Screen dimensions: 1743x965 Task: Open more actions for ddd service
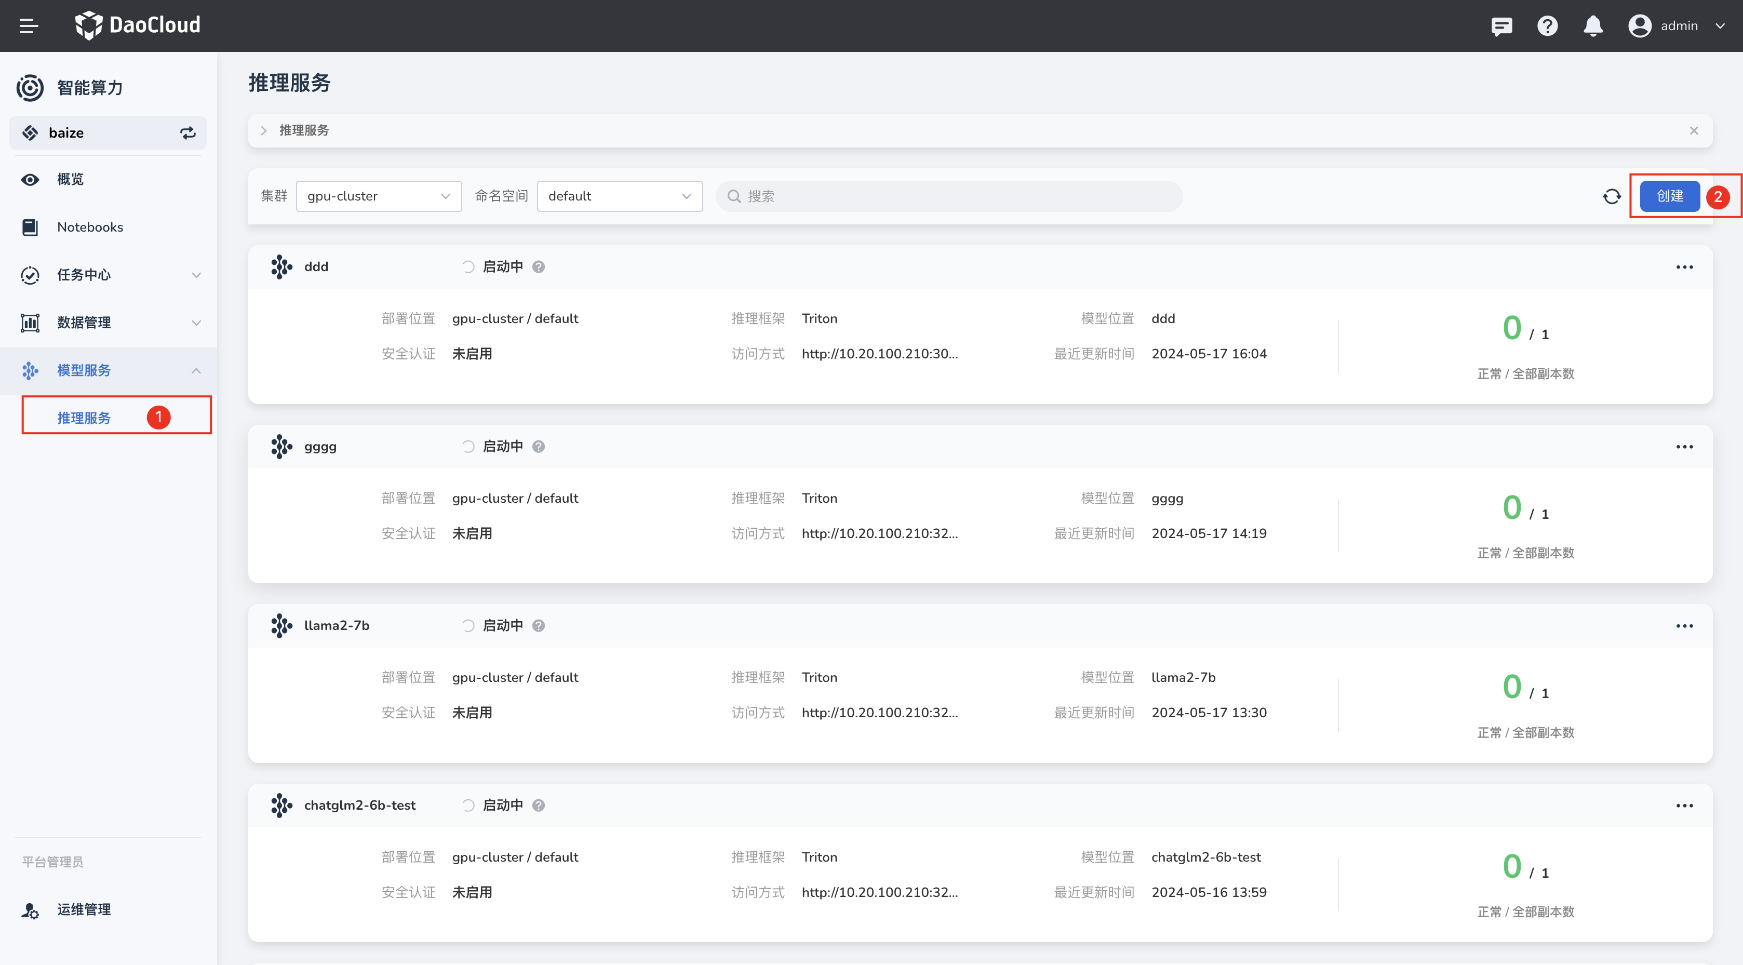[1684, 267]
